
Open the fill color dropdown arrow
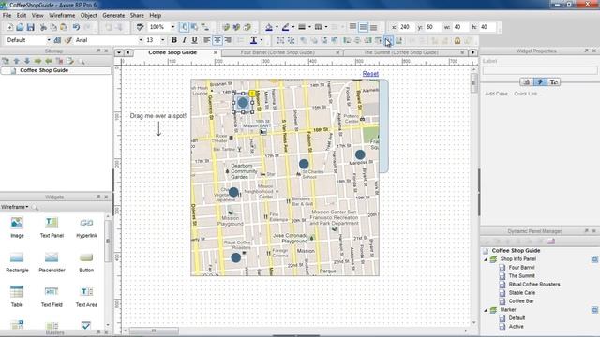pyautogui.click(x=277, y=27)
